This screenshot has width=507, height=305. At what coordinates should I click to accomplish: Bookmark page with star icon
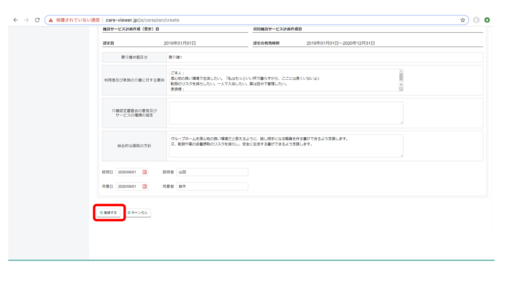tap(463, 20)
